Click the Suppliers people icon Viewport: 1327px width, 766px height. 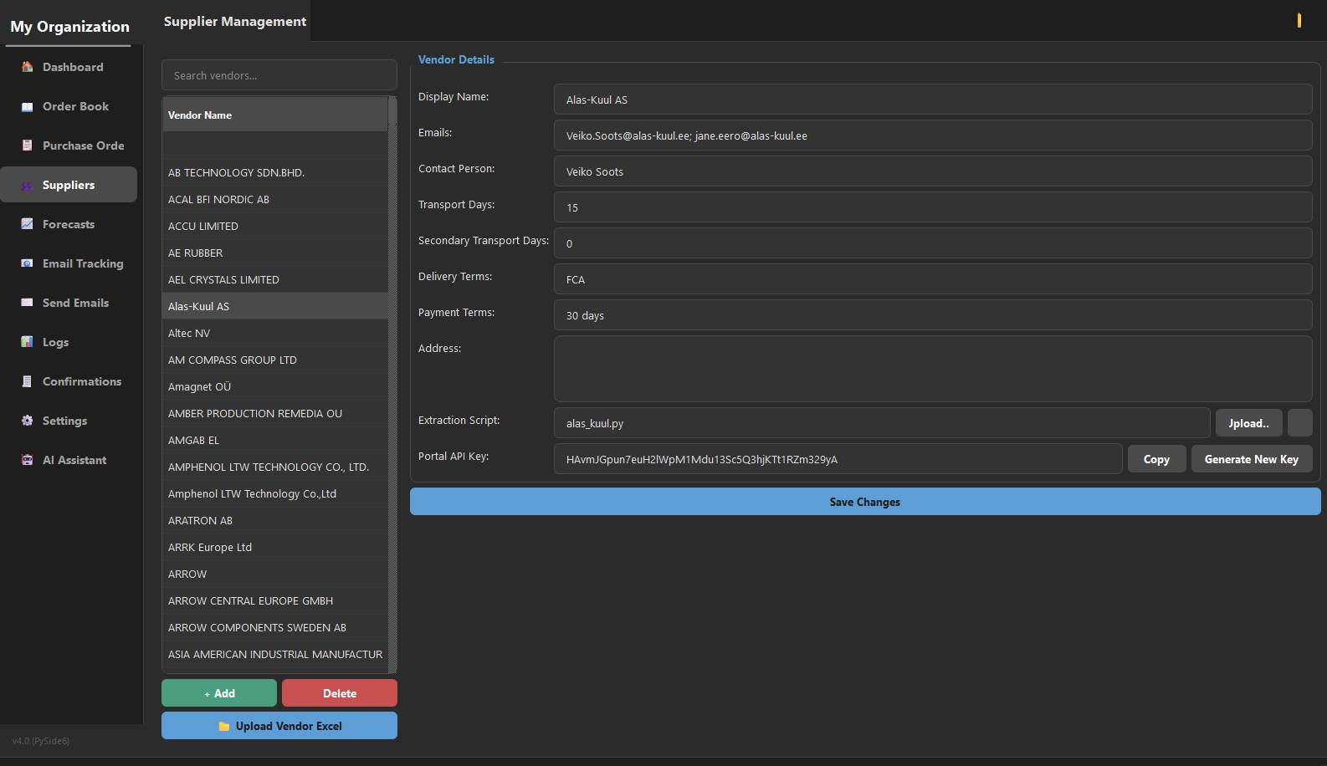[27, 185]
